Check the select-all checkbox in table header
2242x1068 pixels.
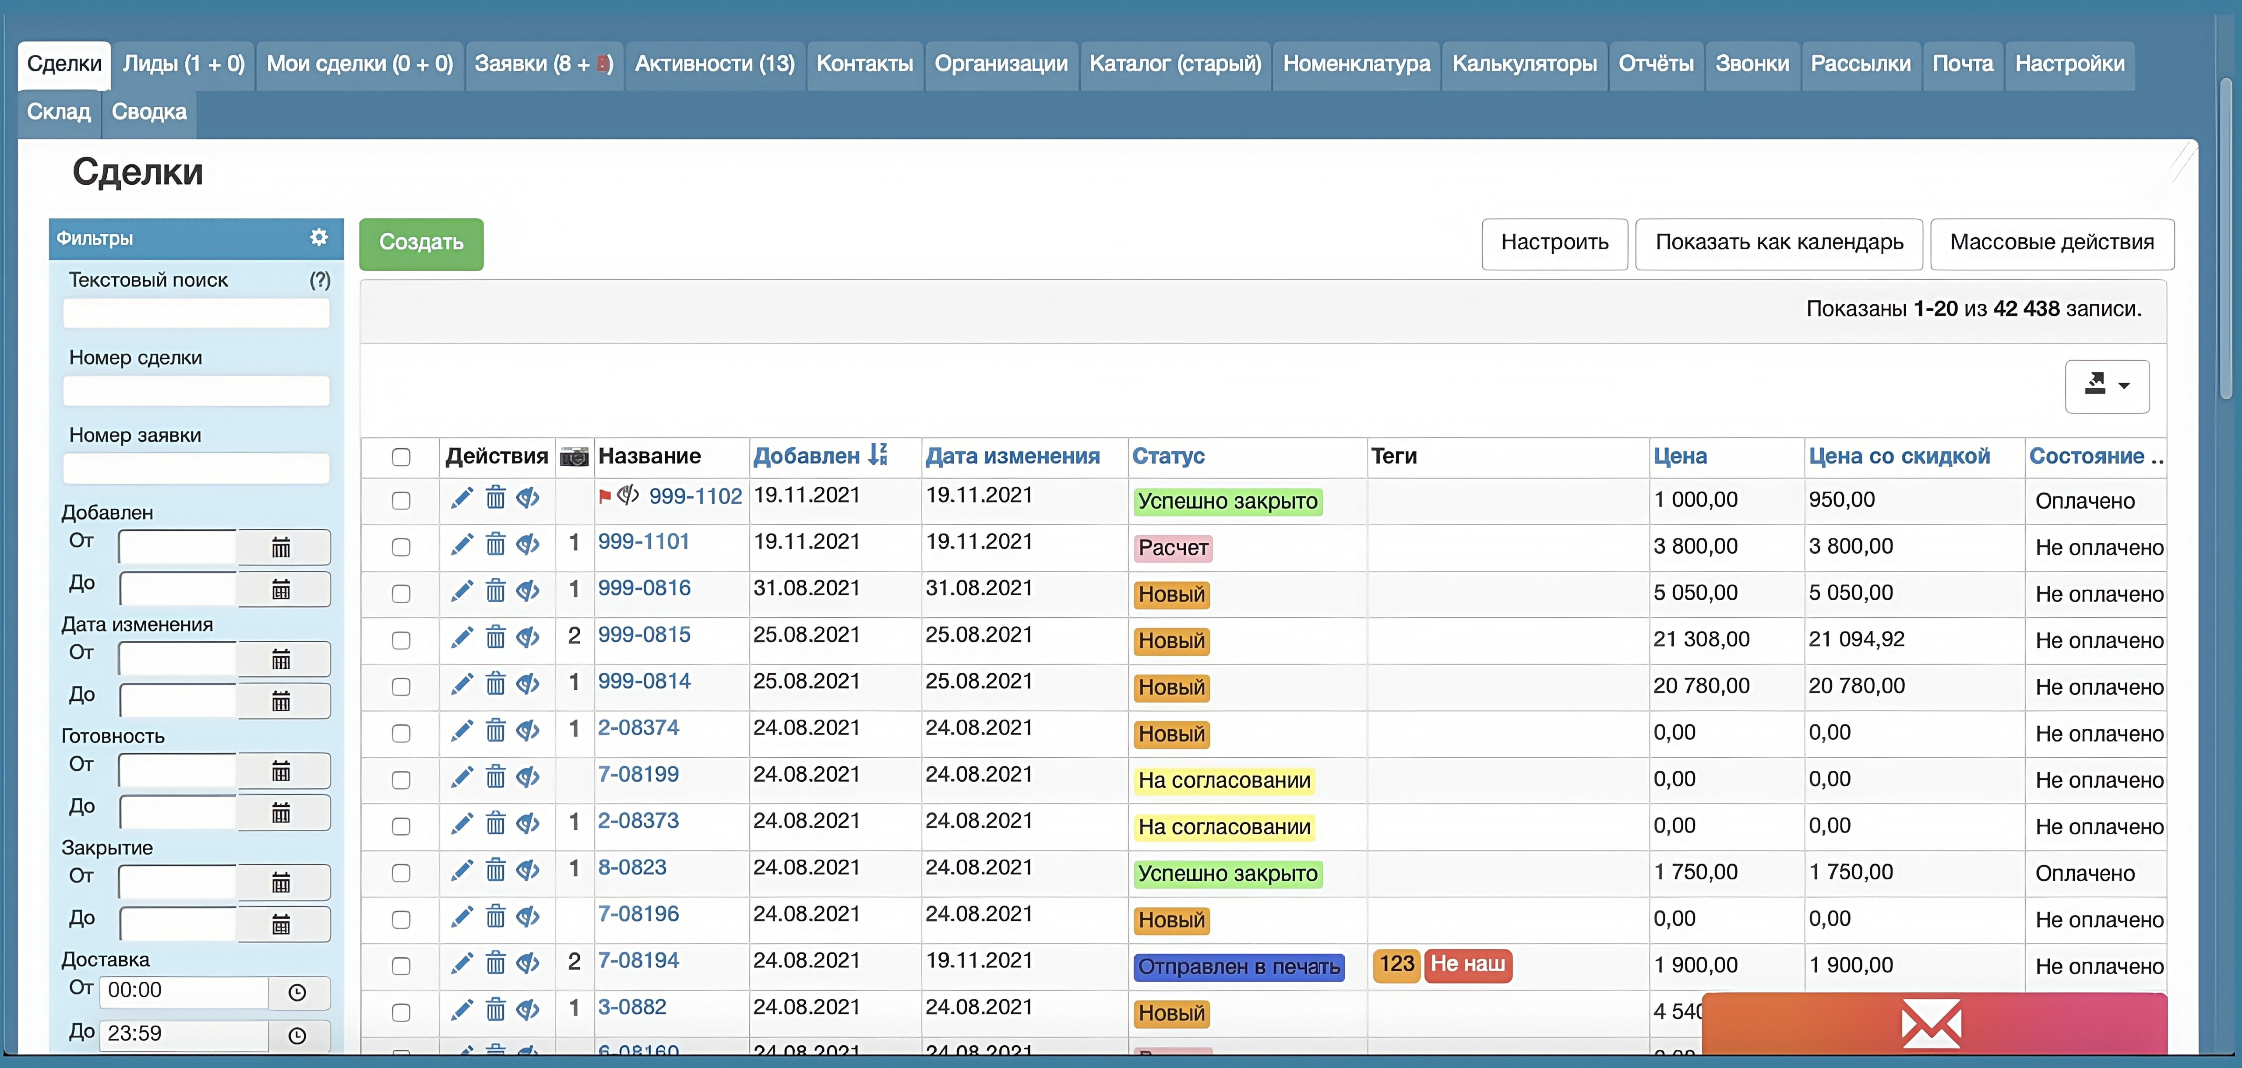[401, 457]
